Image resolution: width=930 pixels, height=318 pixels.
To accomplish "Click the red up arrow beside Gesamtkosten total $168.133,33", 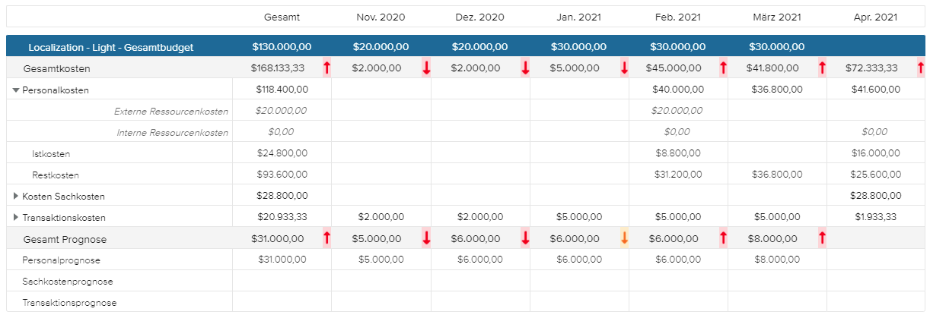I will pos(326,68).
